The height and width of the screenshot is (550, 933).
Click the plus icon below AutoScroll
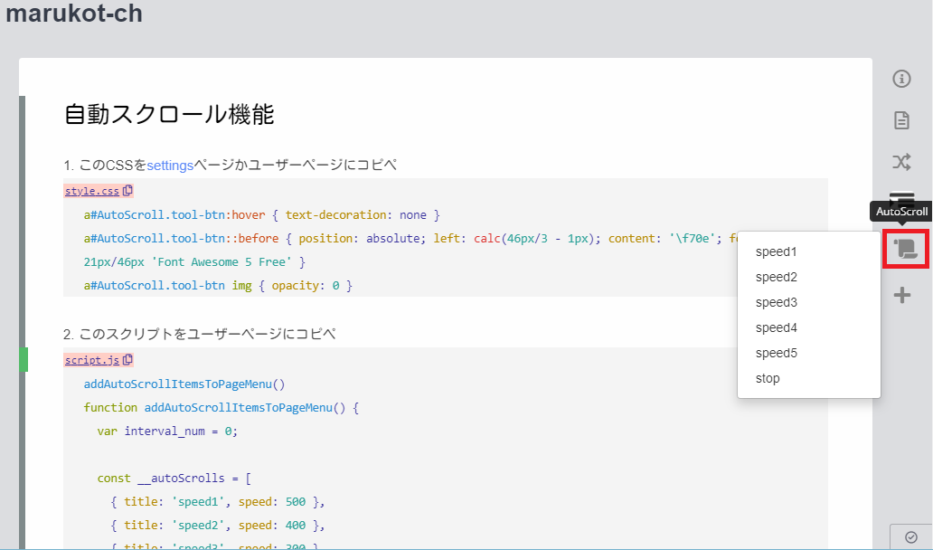pos(900,294)
